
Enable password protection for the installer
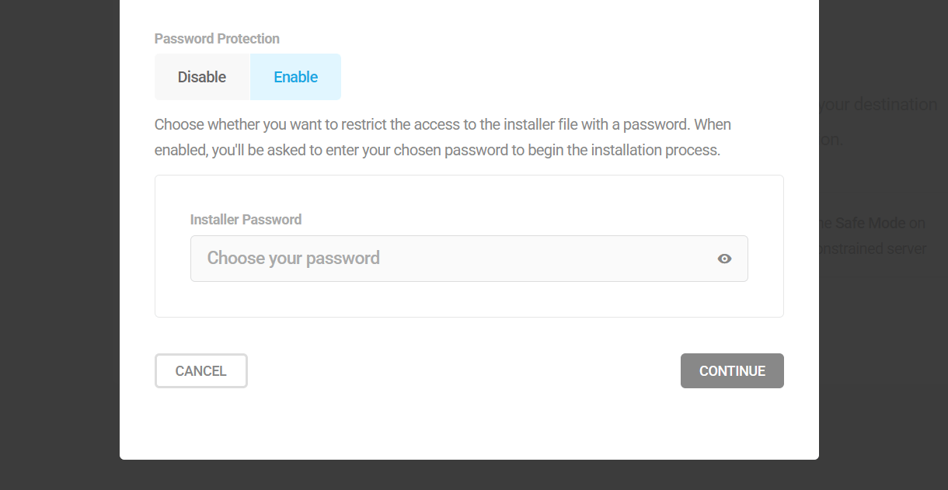pyautogui.click(x=295, y=76)
